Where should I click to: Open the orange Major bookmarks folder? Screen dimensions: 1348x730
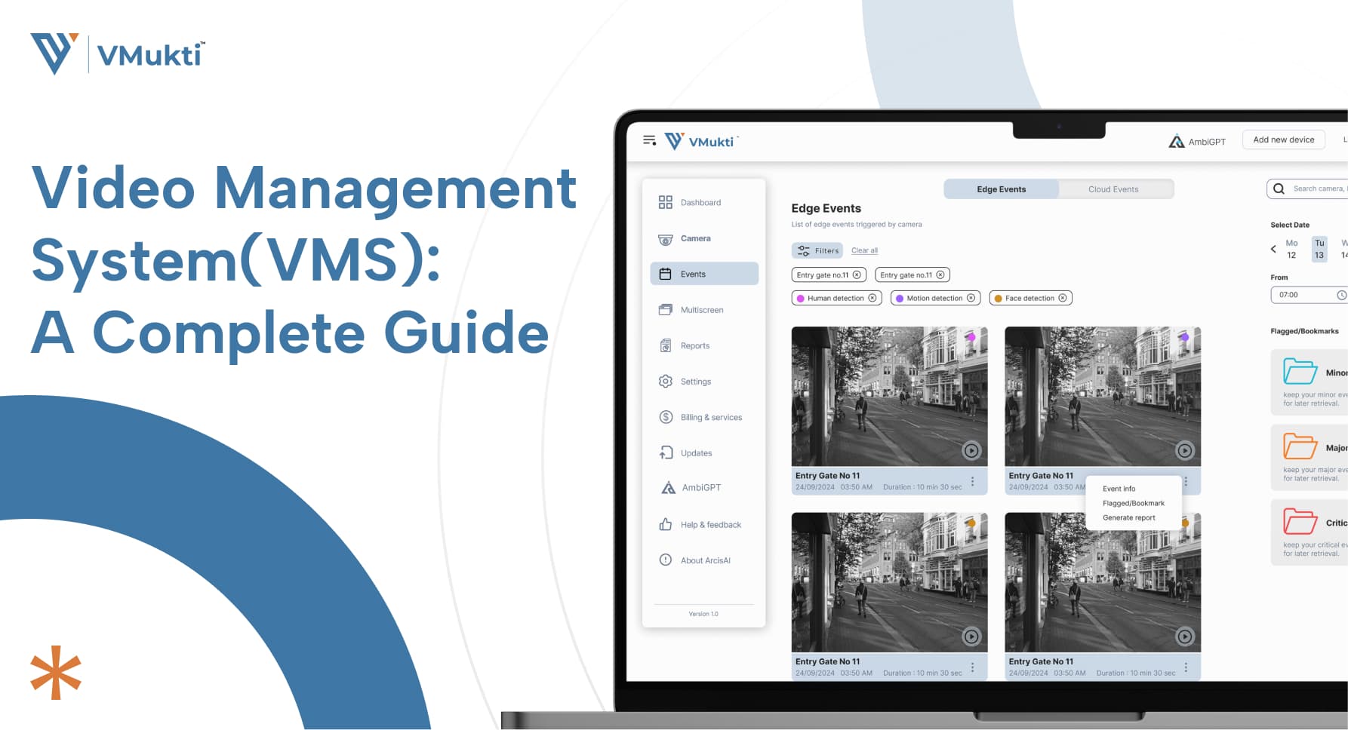(x=1300, y=446)
